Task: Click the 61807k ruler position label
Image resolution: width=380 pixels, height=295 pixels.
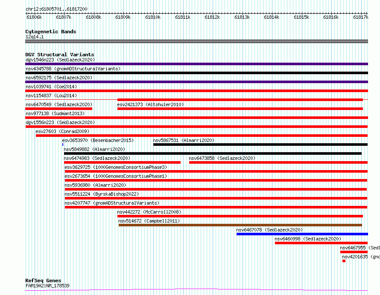Action: (x=64, y=17)
